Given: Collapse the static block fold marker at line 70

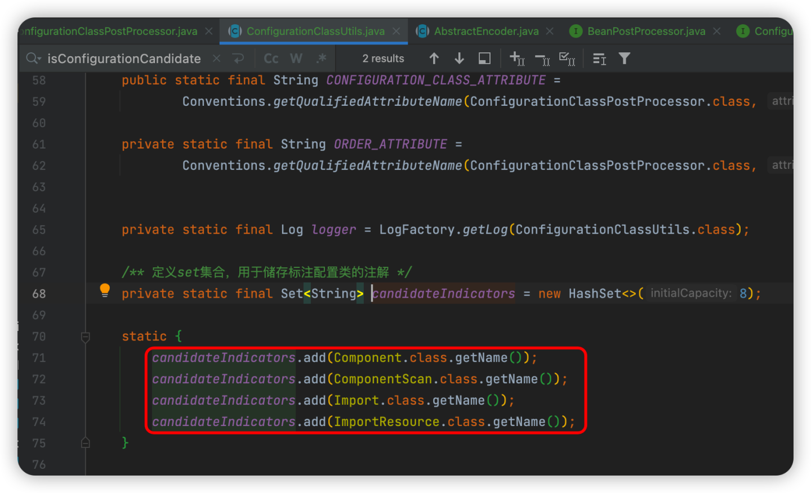Looking at the screenshot, I should coord(86,337).
